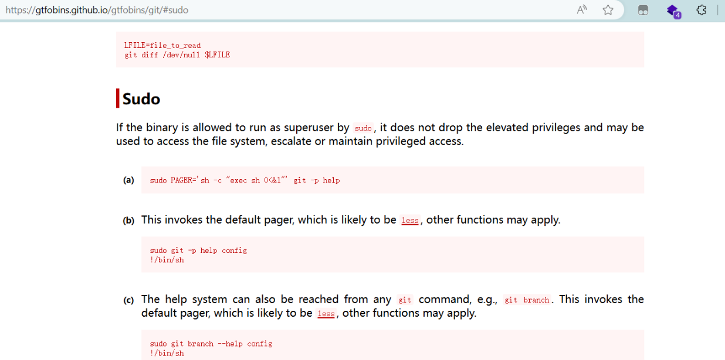This screenshot has width=725, height=360.
Task: Click the sudo PAGER exec sh command
Action: [245, 180]
